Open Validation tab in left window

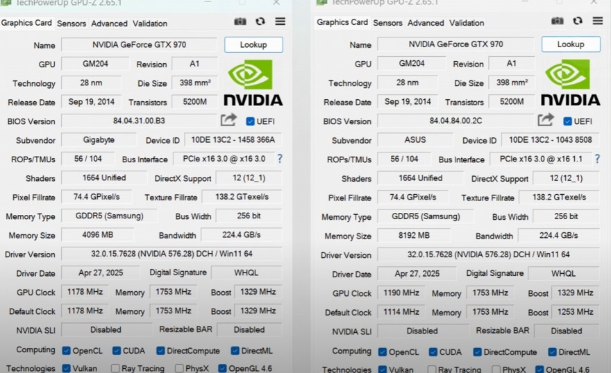click(x=150, y=24)
